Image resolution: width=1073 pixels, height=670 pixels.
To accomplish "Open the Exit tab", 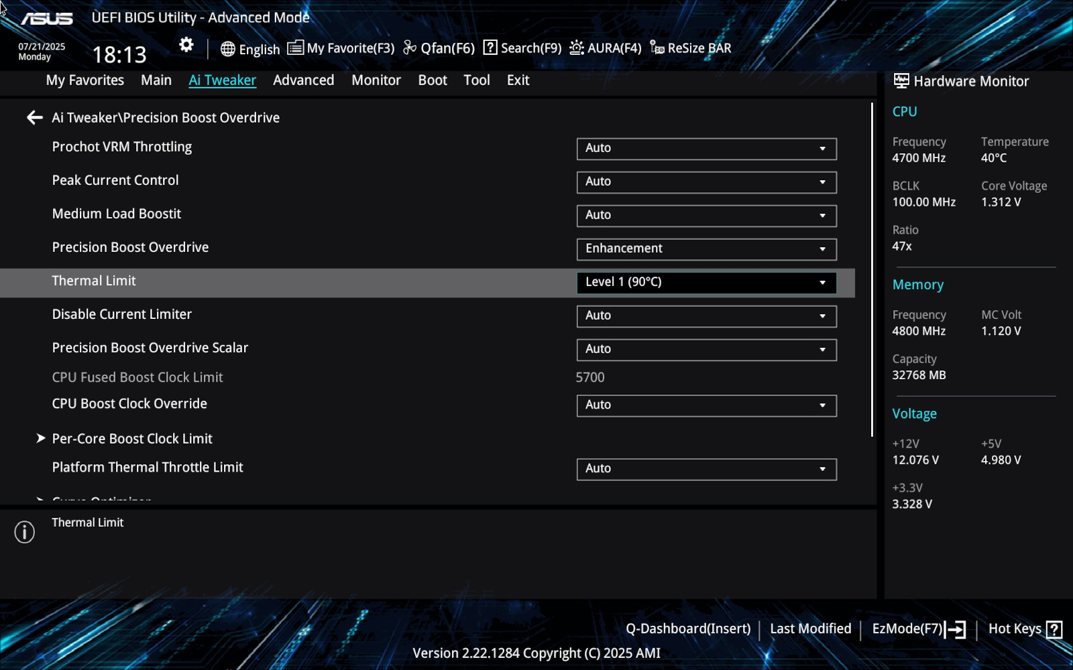I will pyautogui.click(x=518, y=80).
